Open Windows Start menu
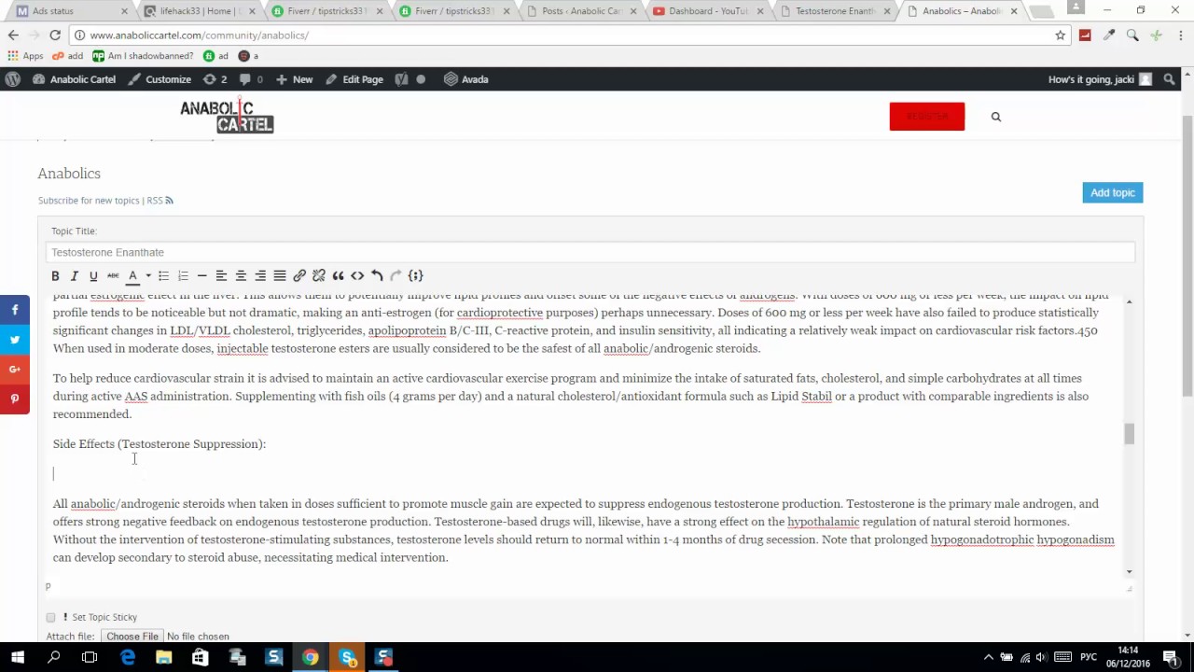1194x672 pixels. click(x=18, y=658)
